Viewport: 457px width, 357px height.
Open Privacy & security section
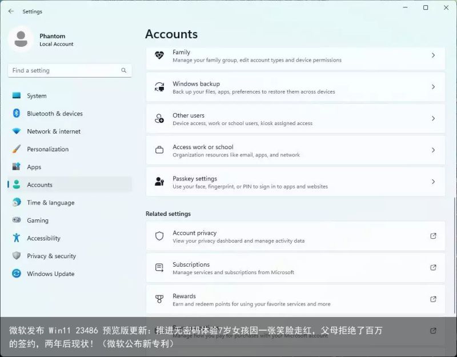[x=70, y=255]
